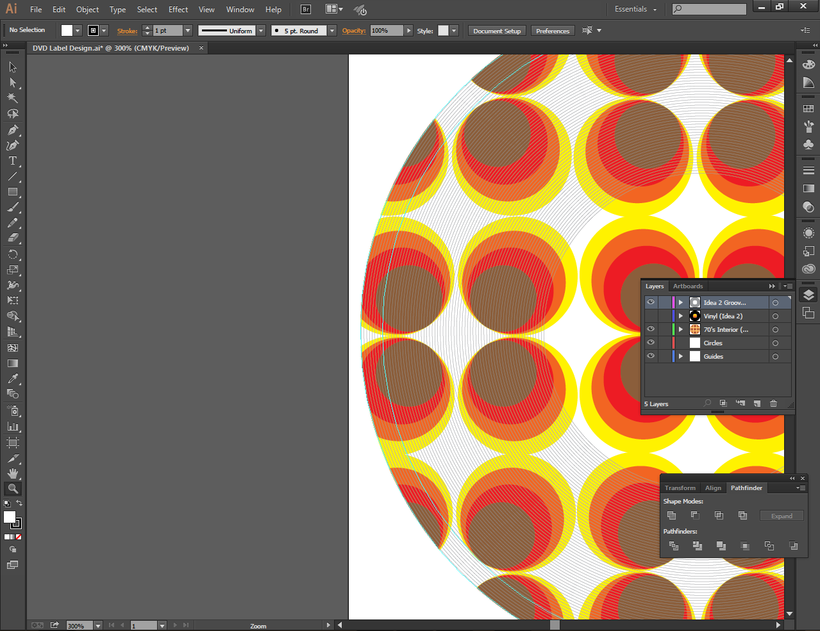Select the Eyedropper tool
820x631 pixels.
13,379
